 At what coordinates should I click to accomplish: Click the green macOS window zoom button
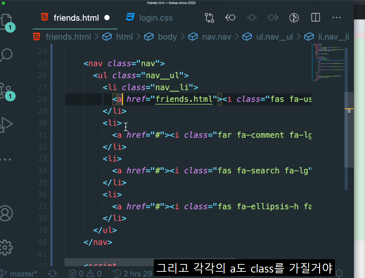point(3,3)
